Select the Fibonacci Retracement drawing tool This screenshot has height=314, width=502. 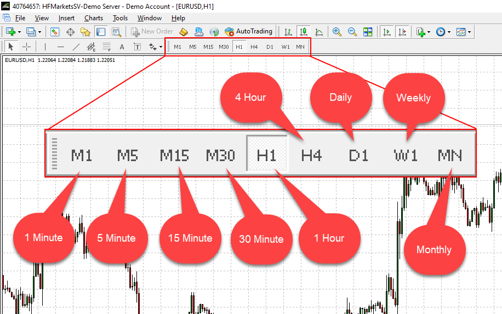point(107,47)
